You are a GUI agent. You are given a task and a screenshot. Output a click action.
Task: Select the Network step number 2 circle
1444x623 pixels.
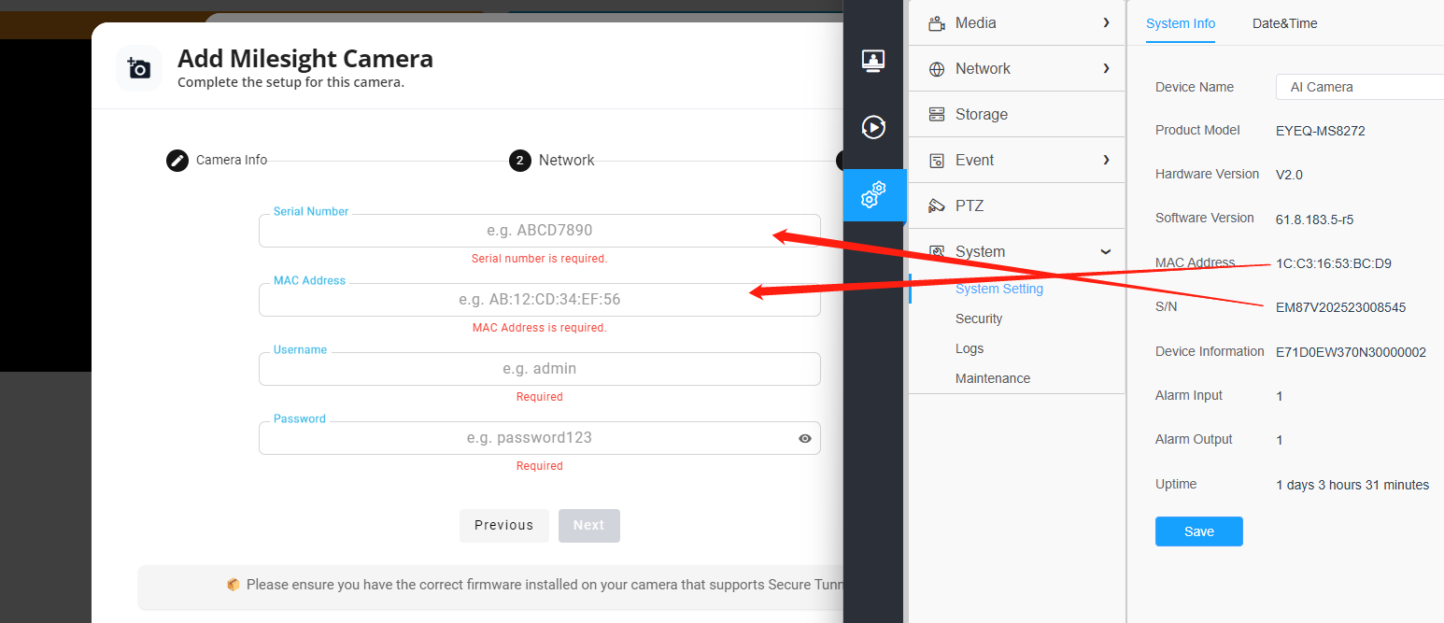tap(520, 161)
